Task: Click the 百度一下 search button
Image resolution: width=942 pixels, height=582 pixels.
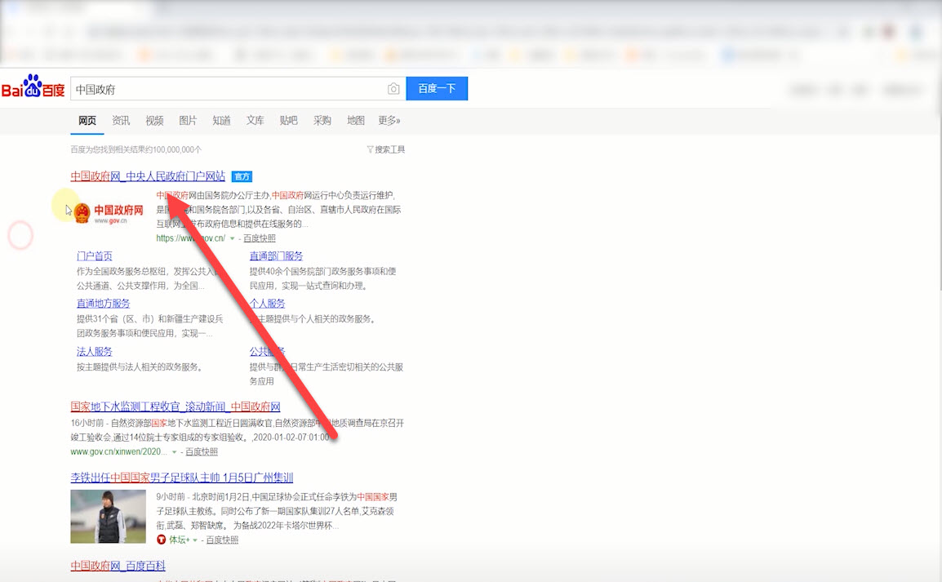Action: pos(437,89)
